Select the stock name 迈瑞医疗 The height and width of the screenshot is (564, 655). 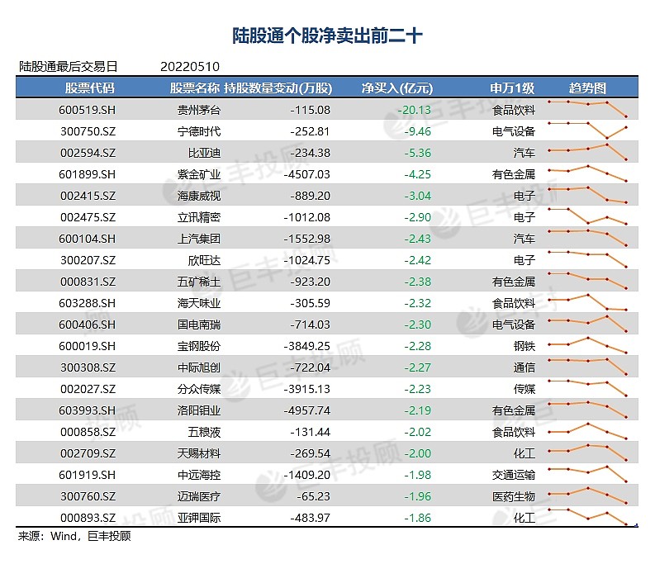(x=199, y=497)
